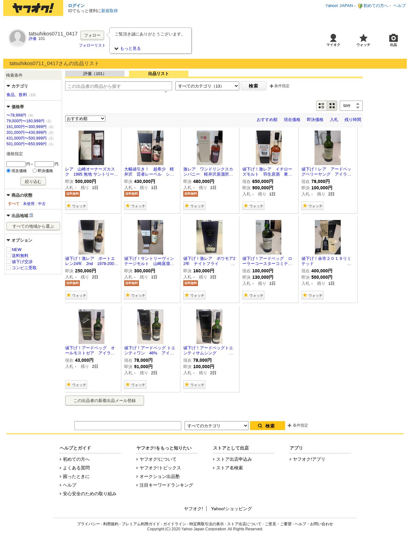The width and height of the screenshot is (410, 538).
Task: Watch the 軽井沢 芸者レーベル 430,000円 item
Action: pyautogui.click(x=135, y=206)
